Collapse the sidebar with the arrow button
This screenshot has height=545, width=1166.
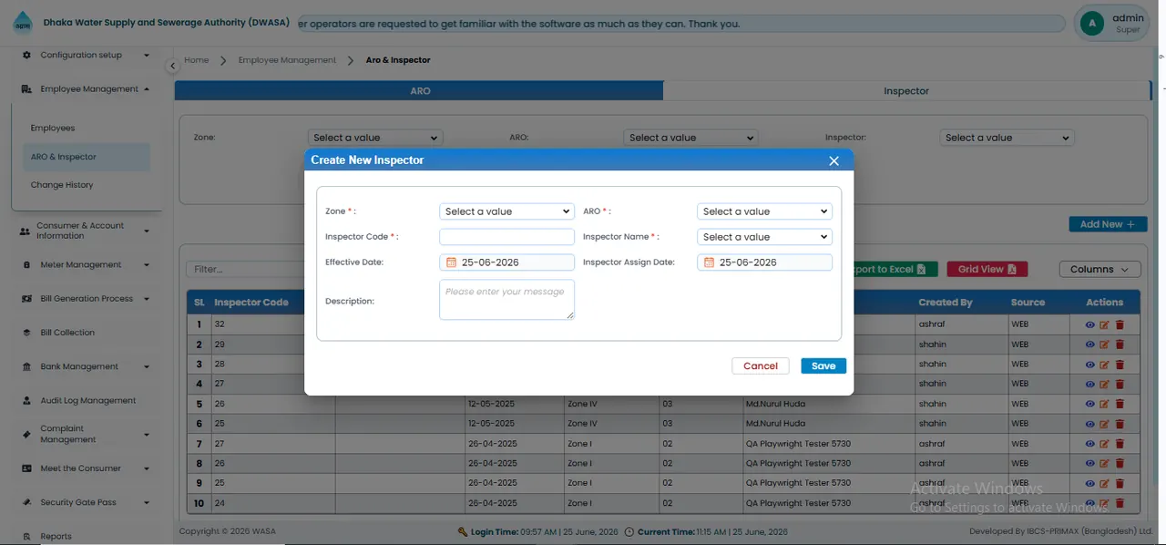[x=172, y=66]
